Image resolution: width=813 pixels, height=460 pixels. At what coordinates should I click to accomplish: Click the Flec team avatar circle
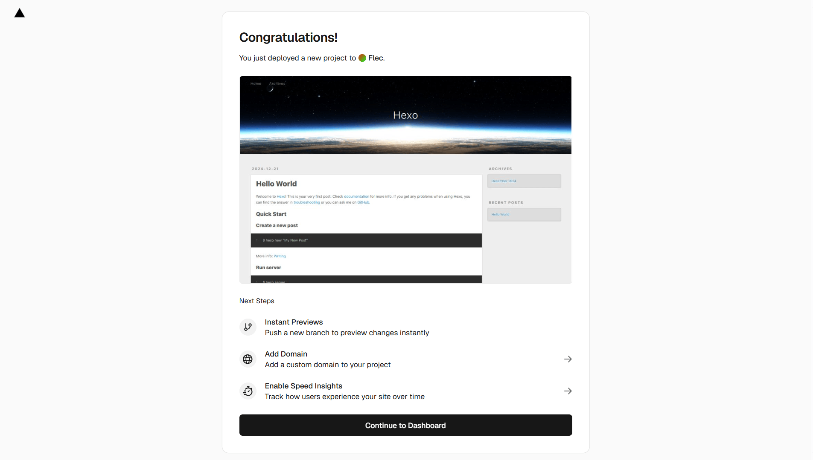[x=362, y=58]
